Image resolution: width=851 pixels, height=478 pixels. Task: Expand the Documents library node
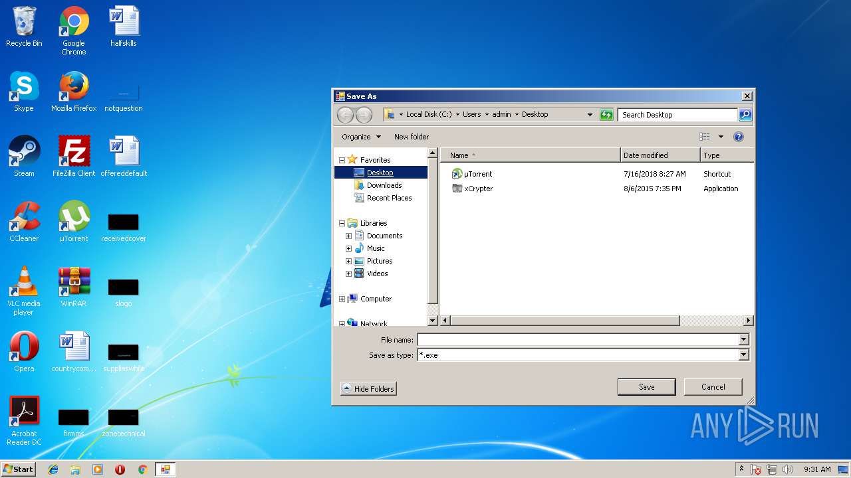pos(348,236)
